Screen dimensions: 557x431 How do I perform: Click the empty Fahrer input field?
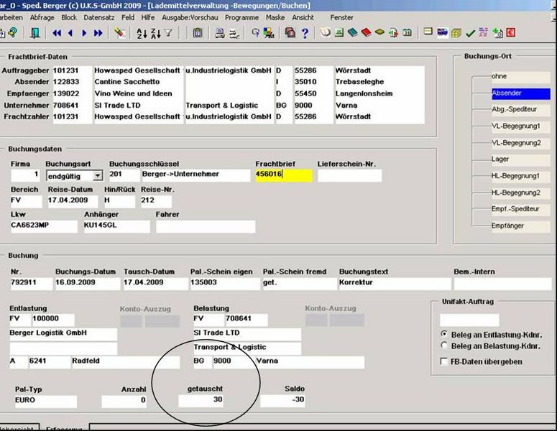click(206, 226)
